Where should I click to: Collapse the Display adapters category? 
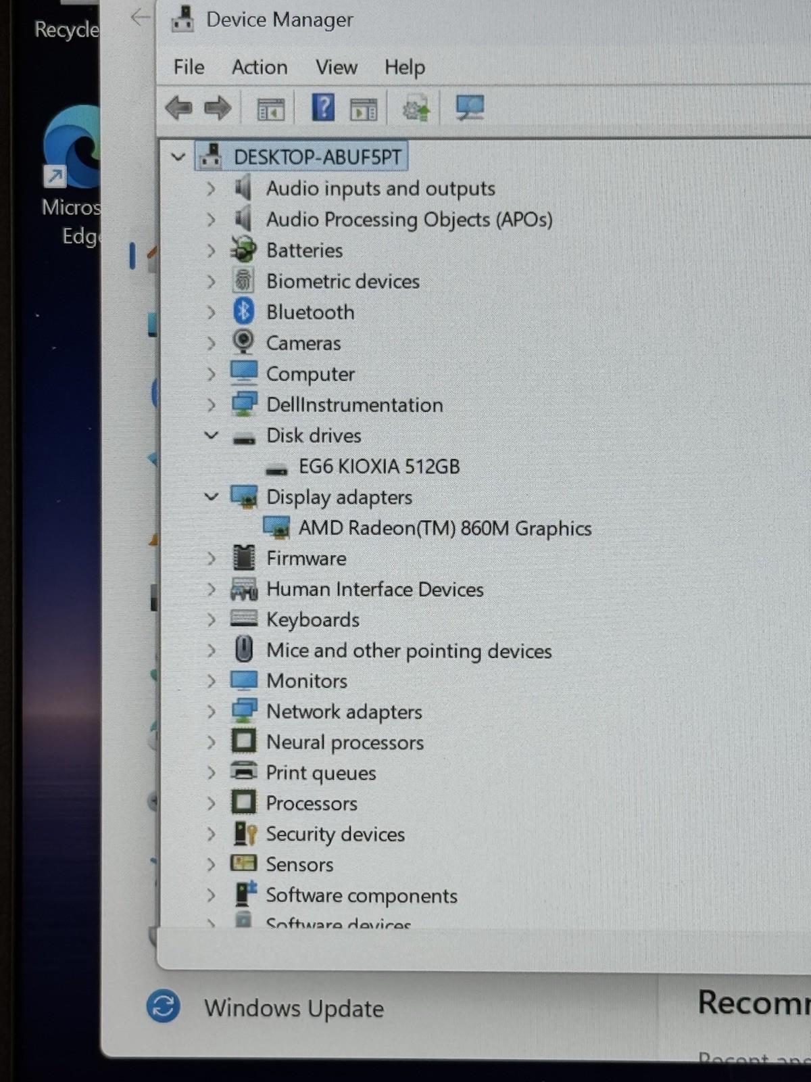tap(212, 496)
